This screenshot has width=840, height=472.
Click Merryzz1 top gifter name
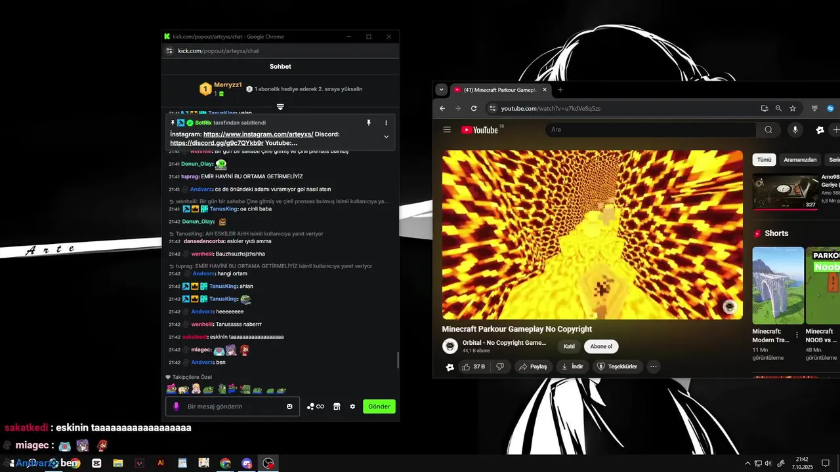point(228,85)
